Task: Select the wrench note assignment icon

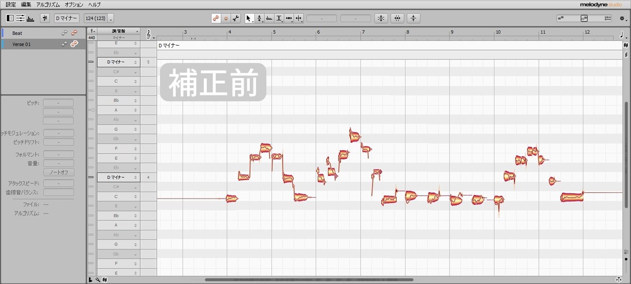Action: [x=236, y=18]
